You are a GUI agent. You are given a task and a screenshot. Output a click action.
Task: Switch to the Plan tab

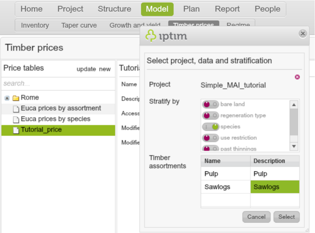pyautogui.click(x=191, y=9)
